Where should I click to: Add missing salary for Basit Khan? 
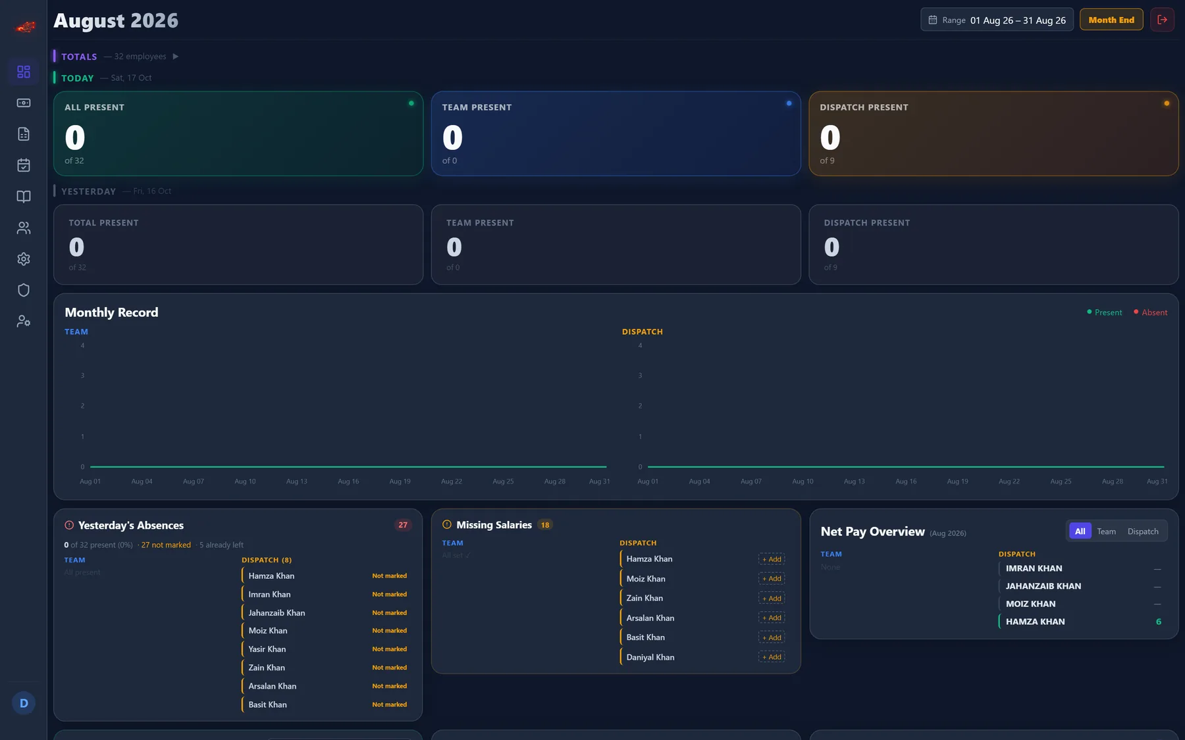(x=772, y=637)
